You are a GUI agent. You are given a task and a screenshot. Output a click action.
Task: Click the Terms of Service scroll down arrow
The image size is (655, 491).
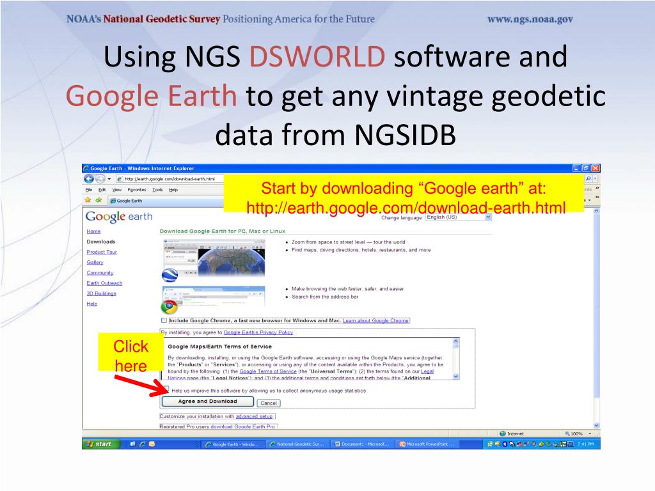click(x=455, y=376)
